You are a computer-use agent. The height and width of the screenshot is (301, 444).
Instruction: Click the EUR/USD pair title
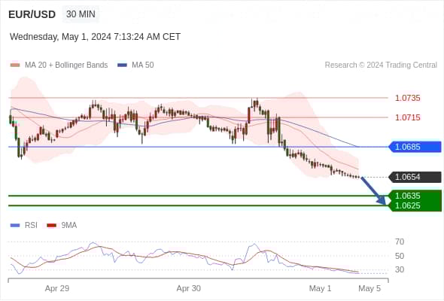click(32, 14)
